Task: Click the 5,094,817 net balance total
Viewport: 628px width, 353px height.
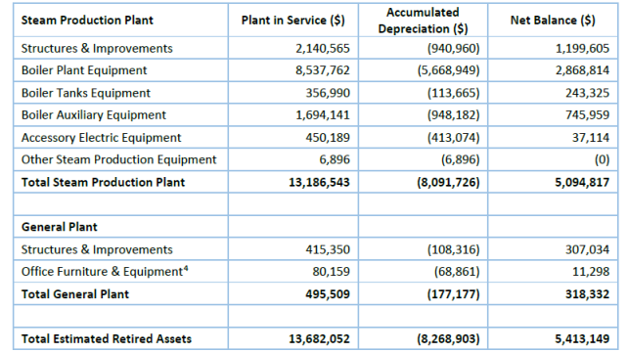Action: (582, 183)
